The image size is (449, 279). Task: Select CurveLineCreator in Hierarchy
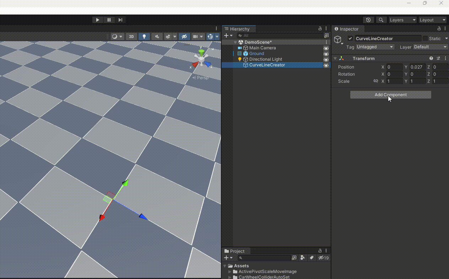click(x=267, y=65)
